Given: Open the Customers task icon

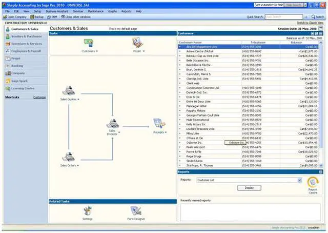Looking at the screenshot, I should (89, 43).
